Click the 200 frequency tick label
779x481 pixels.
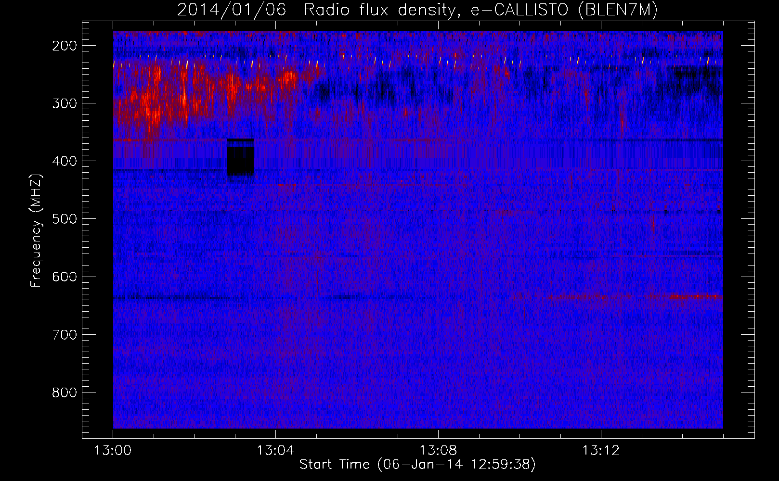65,46
